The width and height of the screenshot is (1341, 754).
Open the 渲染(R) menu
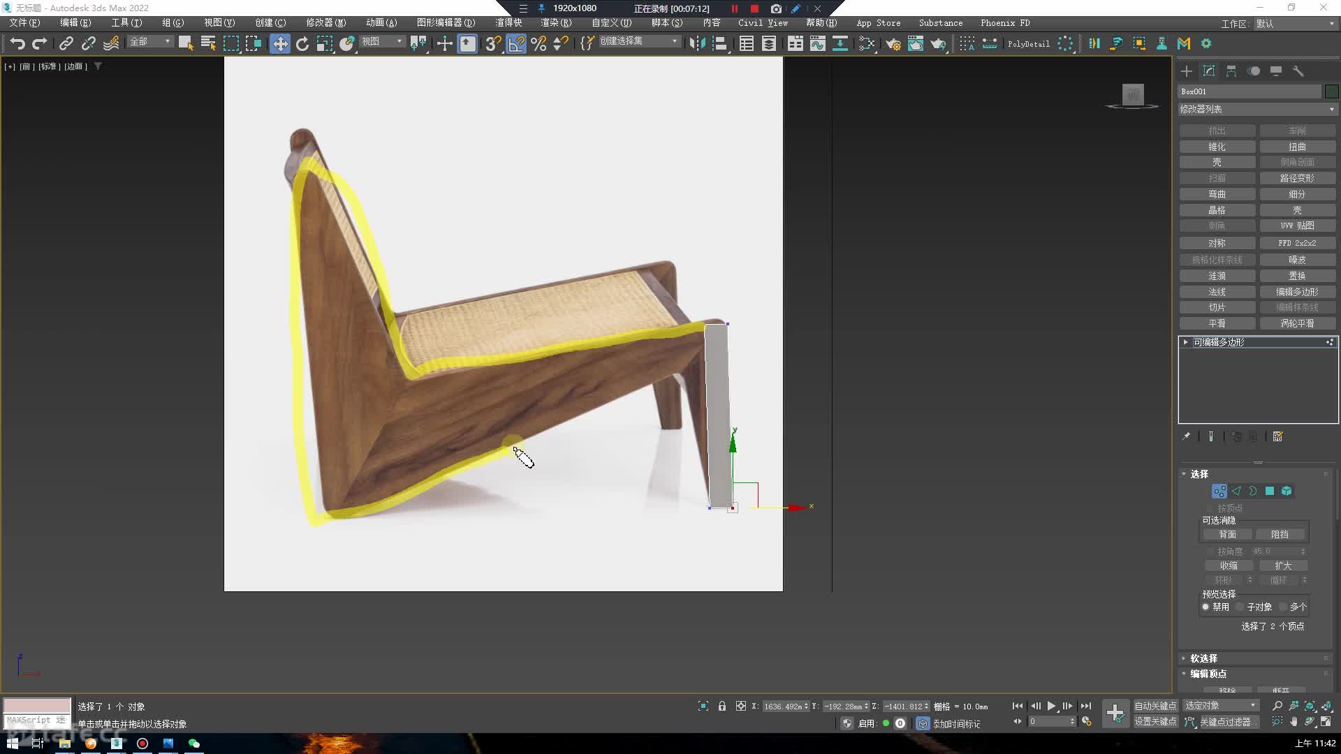(556, 22)
